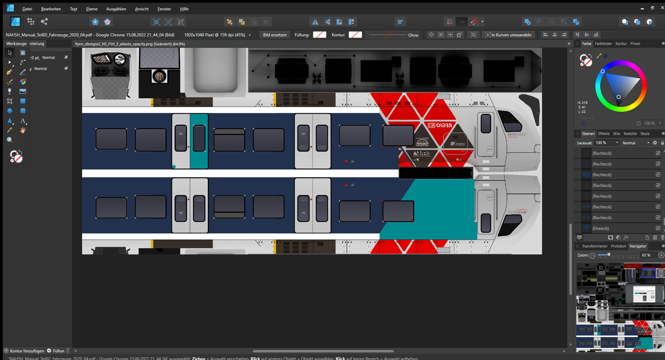Activate the Zoom magnifier tool
This screenshot has width=665, height=360.
pos(10,140)
